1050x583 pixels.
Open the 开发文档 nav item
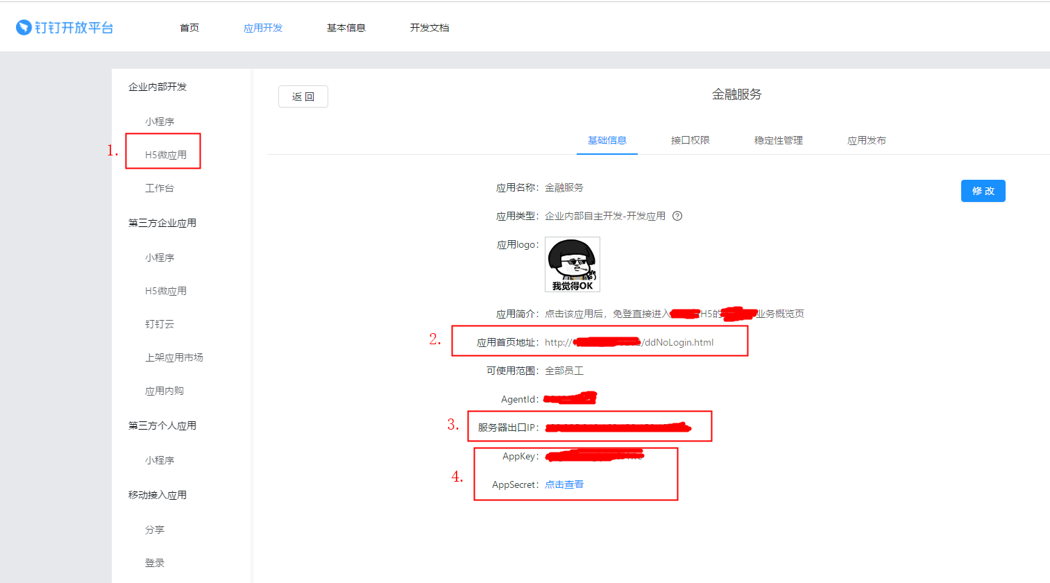(430, 28)
